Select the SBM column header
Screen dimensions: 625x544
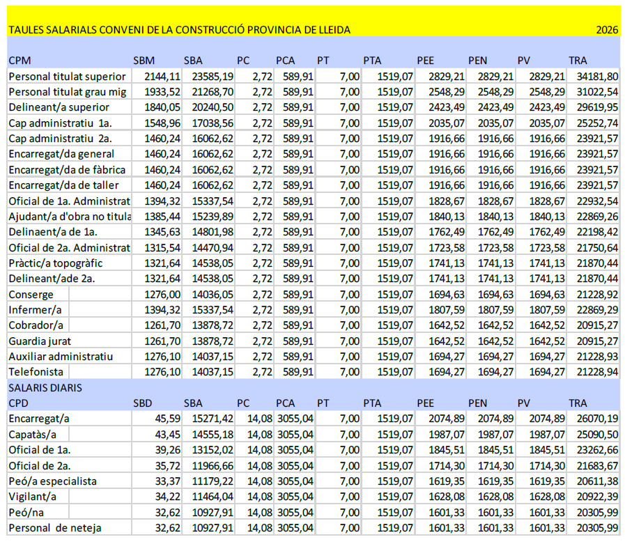(x=144, y=61)
